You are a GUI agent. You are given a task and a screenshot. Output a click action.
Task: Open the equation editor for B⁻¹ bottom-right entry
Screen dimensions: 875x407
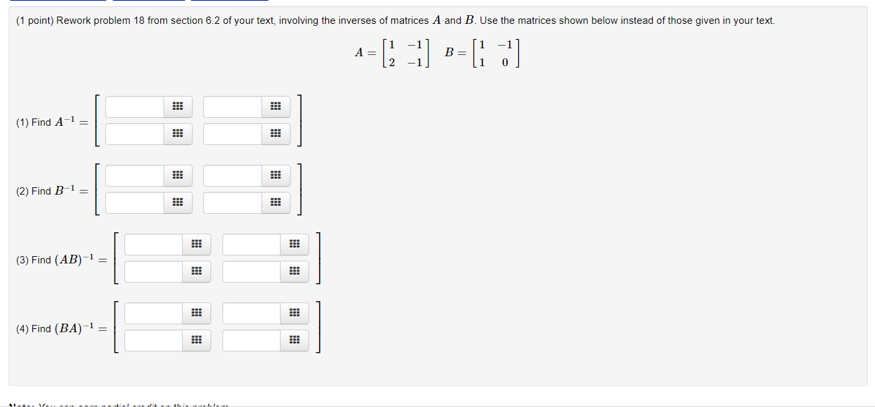(x=275, y=203)
